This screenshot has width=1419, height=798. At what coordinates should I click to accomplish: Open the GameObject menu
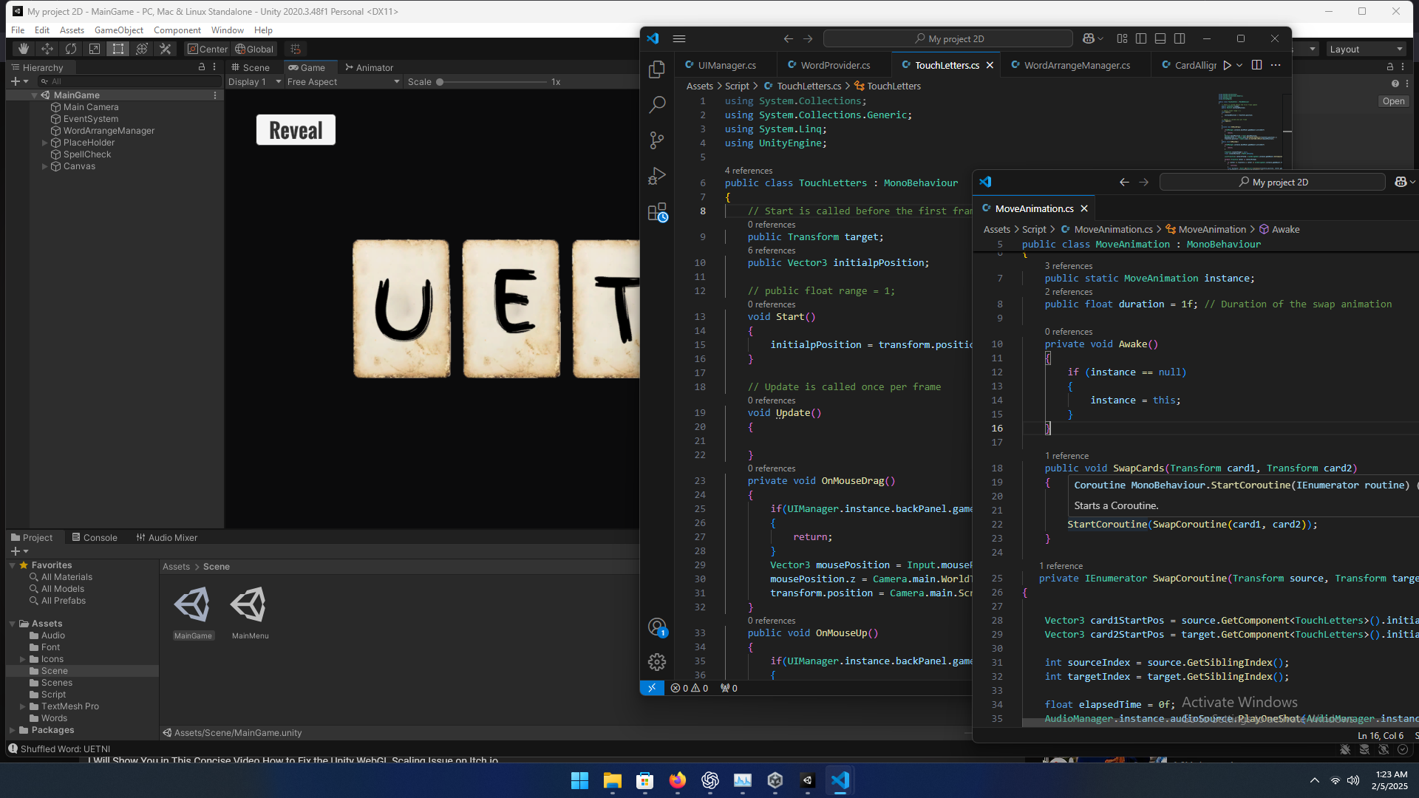(x=118, y=30)
